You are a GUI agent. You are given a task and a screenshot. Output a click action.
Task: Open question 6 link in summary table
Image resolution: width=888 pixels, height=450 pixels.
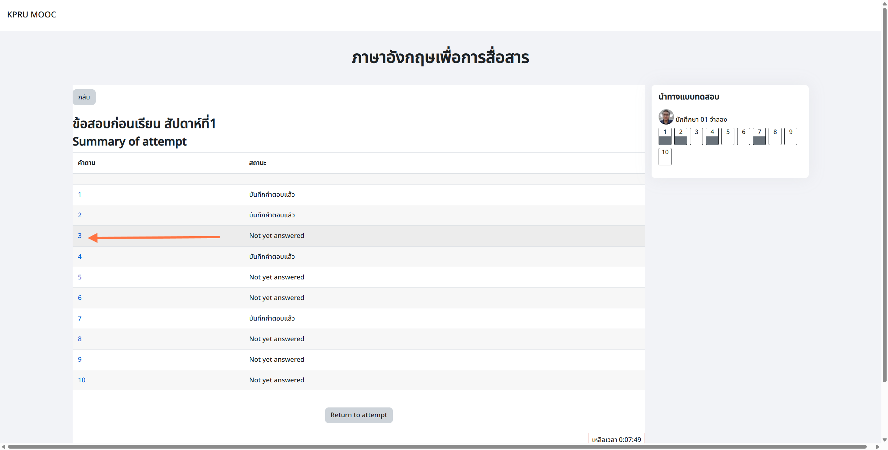point(80,298)
